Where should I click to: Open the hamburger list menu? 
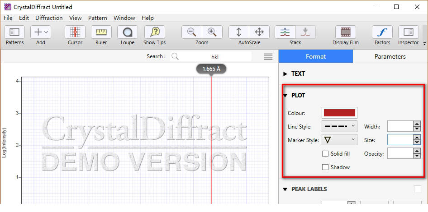tap(268, 56)
